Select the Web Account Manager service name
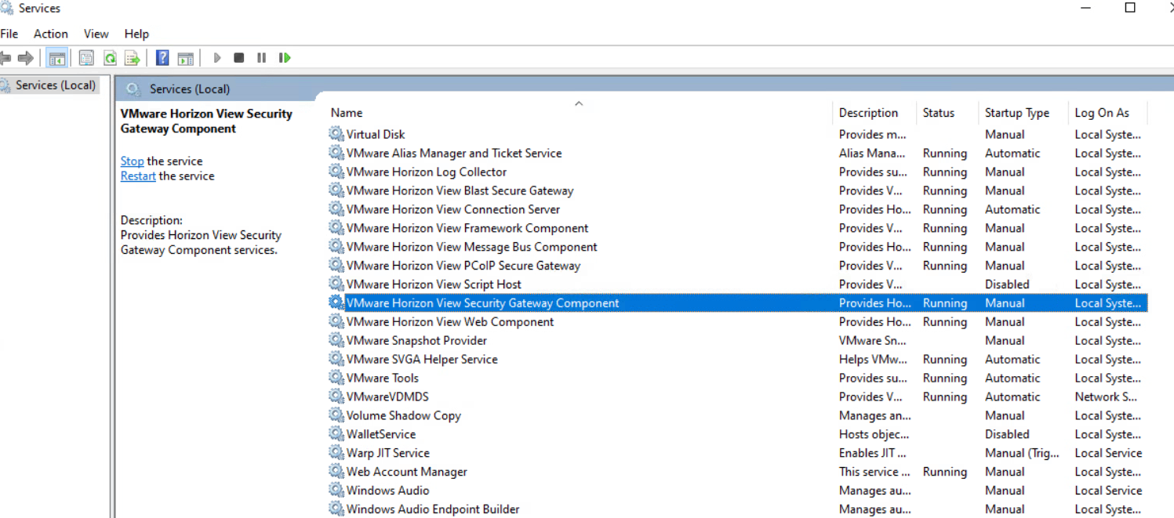 (x=407, y=473)
